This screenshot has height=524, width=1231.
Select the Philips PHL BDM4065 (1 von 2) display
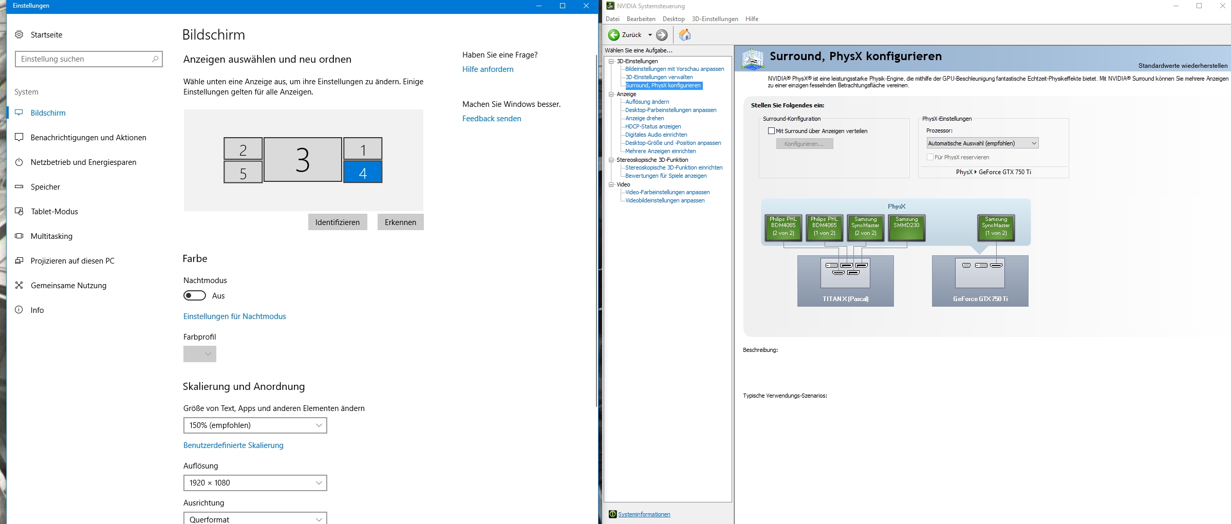(825, 228)
